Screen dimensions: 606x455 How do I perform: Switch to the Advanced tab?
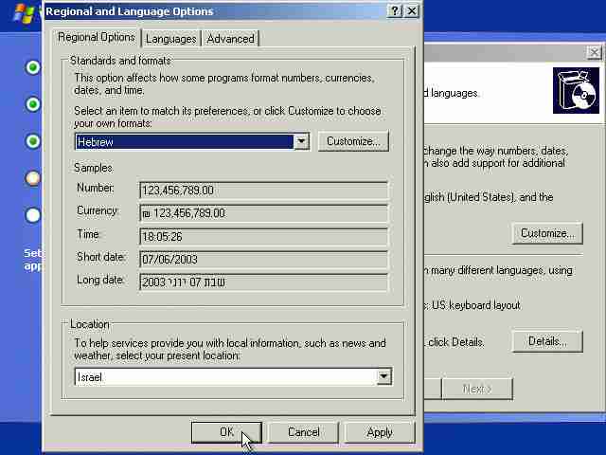tap(230, 39)
